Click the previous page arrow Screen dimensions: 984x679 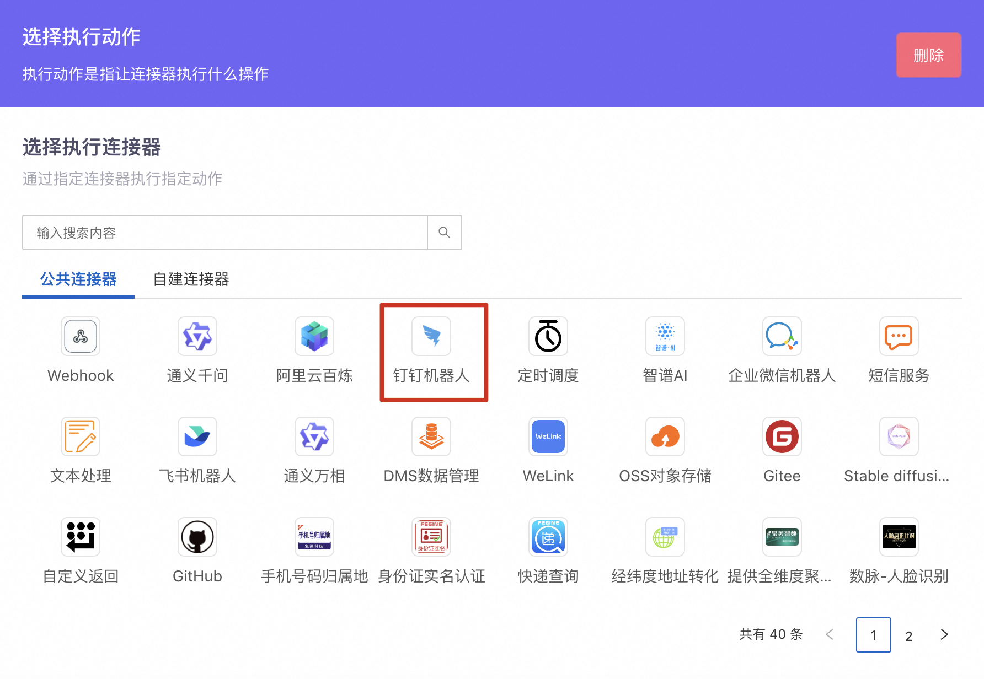(830, 635)
